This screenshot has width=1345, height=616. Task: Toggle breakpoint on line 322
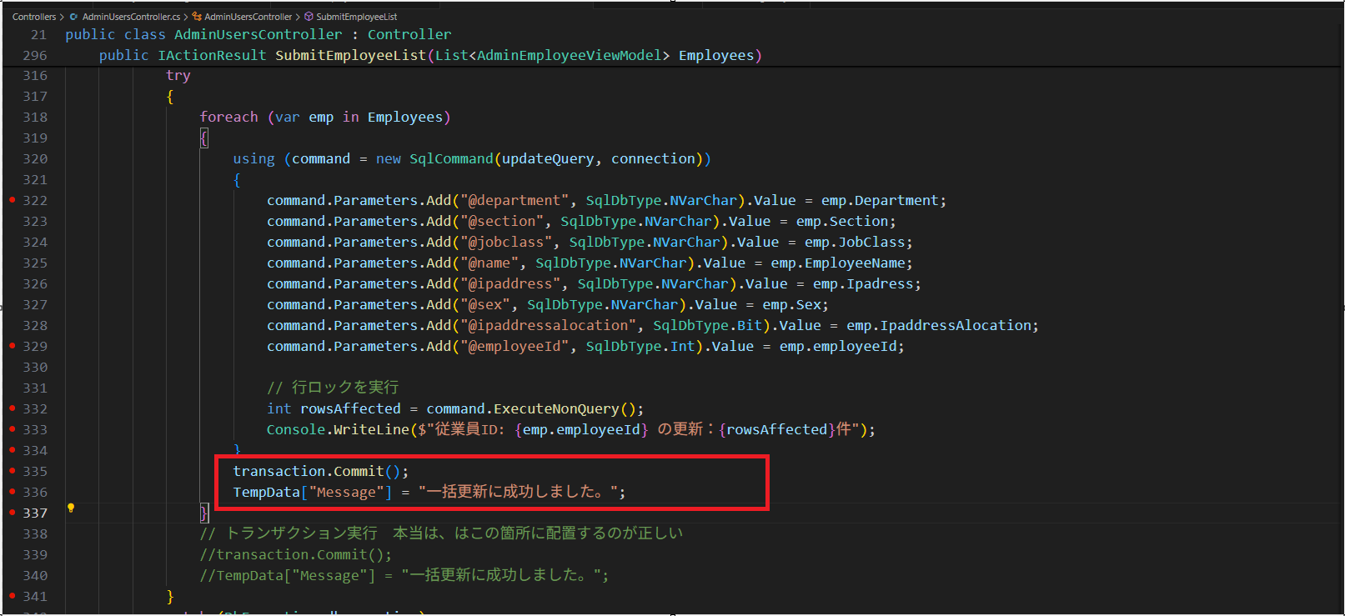tap(12, 200)
